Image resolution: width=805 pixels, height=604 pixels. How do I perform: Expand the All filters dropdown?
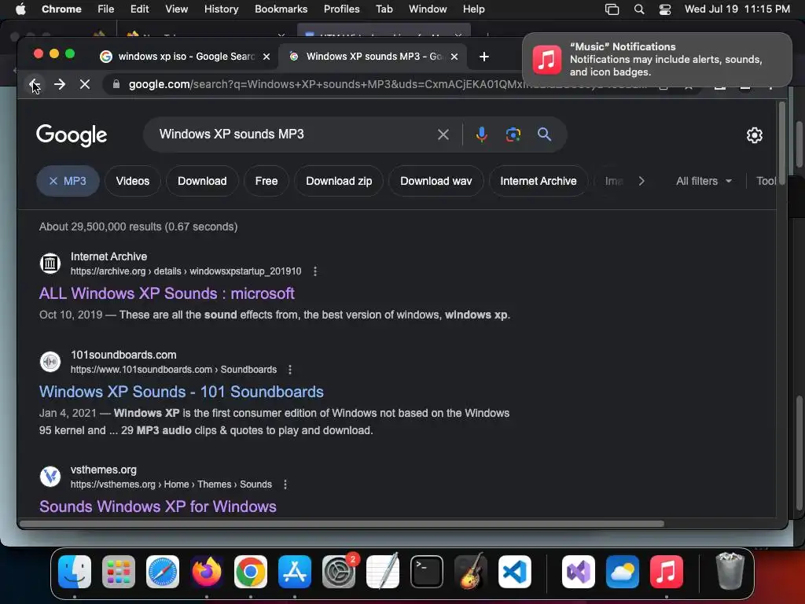(704, 181)
